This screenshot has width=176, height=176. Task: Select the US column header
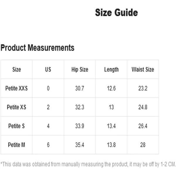pyautogui.click(x=48, y=69)
